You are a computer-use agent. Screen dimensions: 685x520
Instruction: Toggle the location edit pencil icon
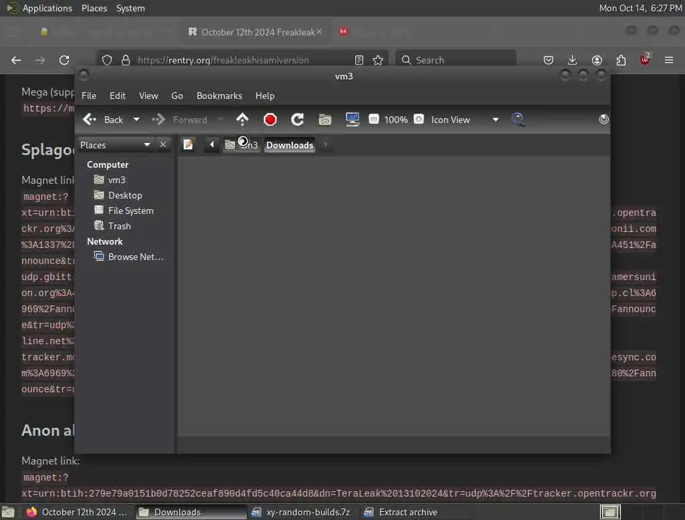[188, 144]
